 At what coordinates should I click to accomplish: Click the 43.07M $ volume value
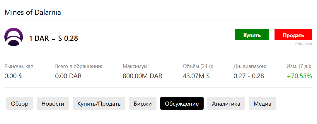point(196,76)
